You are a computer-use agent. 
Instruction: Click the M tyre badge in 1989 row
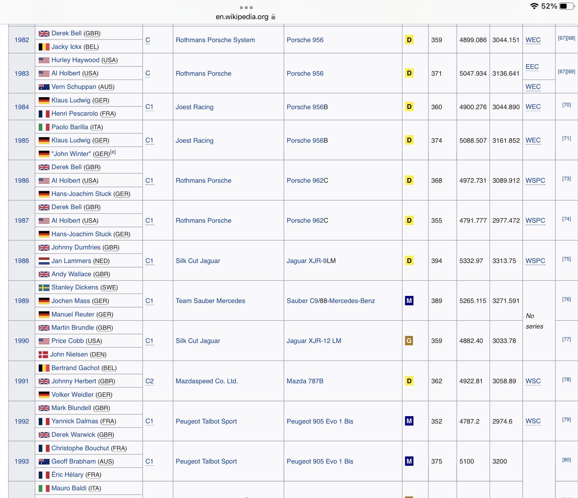pos(409,301)
